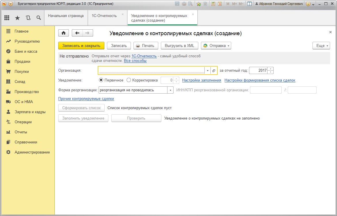Open the main menu arrow in title bar
Viewport: 337px width, 216px height.
click(x=11, y=4)
